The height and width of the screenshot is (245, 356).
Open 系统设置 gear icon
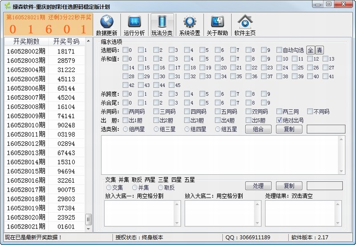point(190,22)
